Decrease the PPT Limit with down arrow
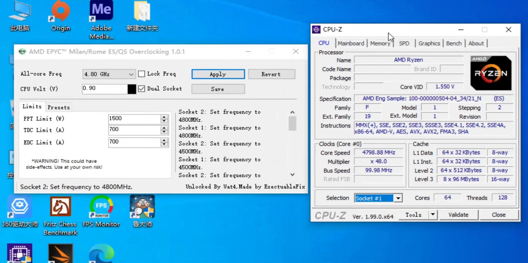Image resolution: width=528 pixels, height=263 pixels. (x=164, y=121)
